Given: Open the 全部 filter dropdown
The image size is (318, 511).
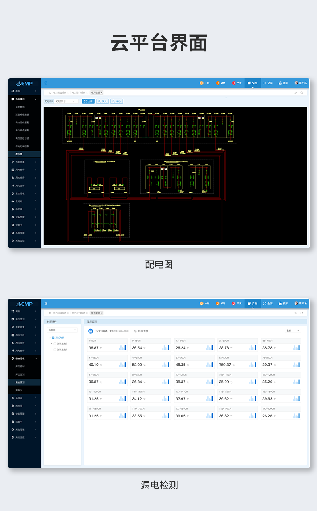Looking at the screenshot, I should tap(293, 330).
